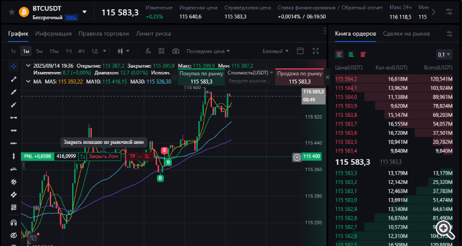The width and height of the screenshot is (462, 246).
Task: Click ask price 115 584,2 row
Action: (x=394, y=79)
